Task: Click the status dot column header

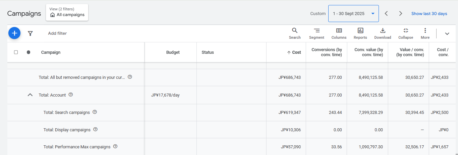Action: (x=28, y=52)
